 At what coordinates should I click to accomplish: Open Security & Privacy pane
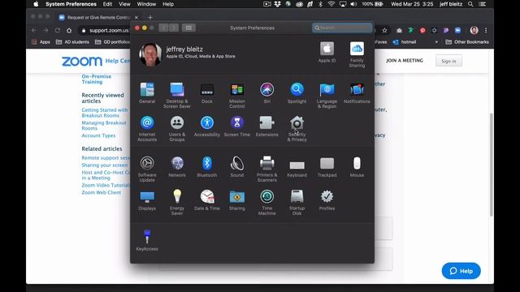pyautogui.click(x=297, y=128)
